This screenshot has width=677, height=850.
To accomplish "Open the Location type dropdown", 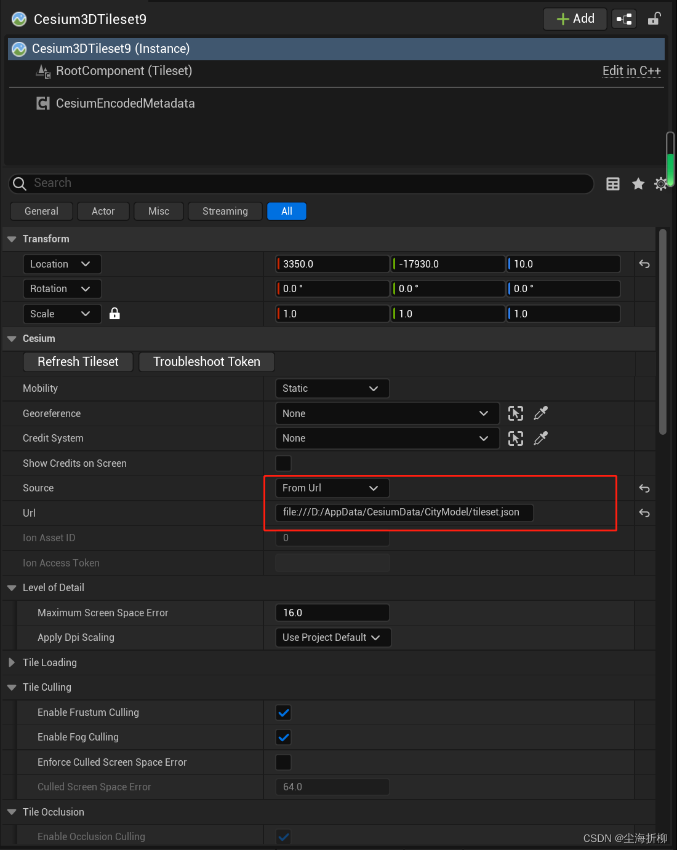I will click(x=62, y=264).
